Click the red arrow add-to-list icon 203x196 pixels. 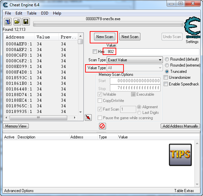pos(88,118)
